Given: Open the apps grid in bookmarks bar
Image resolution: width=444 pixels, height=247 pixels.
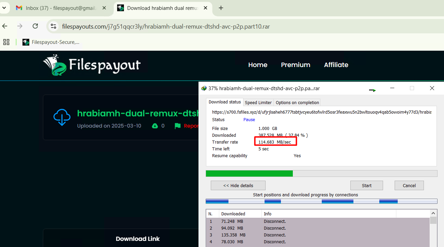Looking at the screenshot, I should (x=6, y=42).
